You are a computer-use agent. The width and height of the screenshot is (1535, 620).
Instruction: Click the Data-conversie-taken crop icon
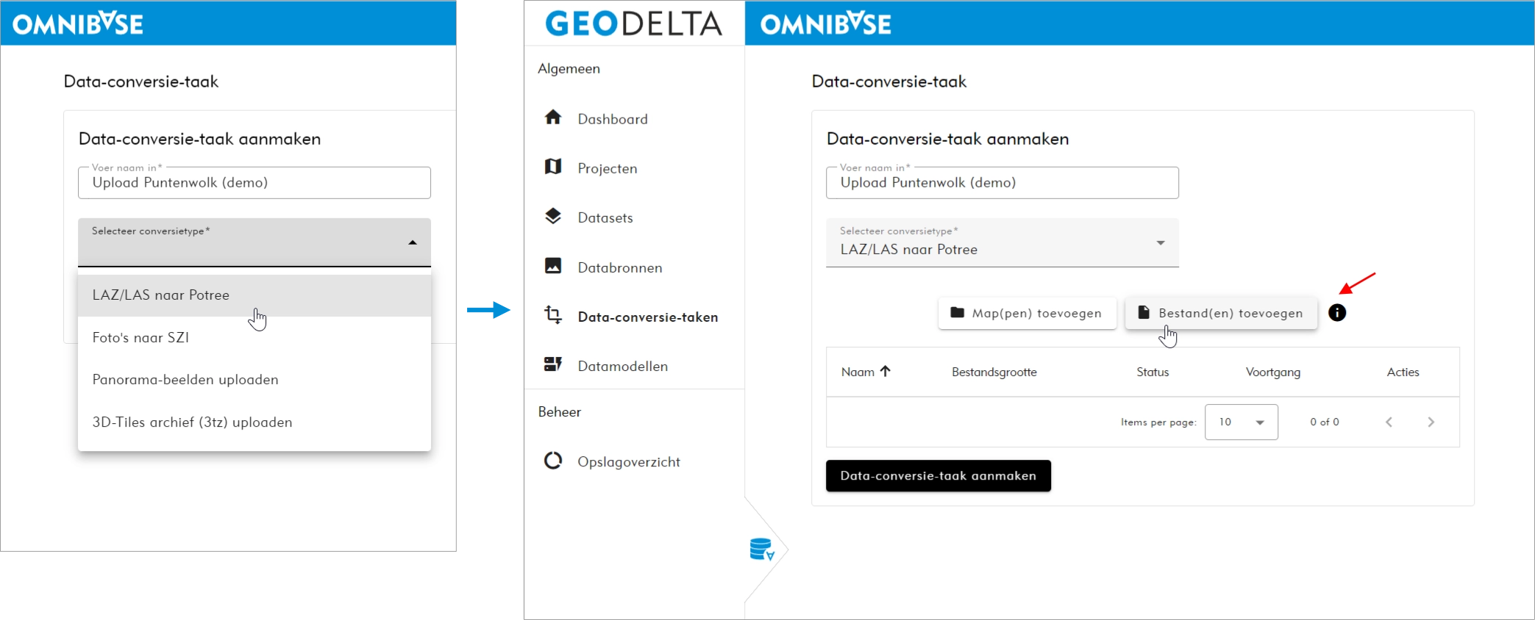[x=553, y=315]
